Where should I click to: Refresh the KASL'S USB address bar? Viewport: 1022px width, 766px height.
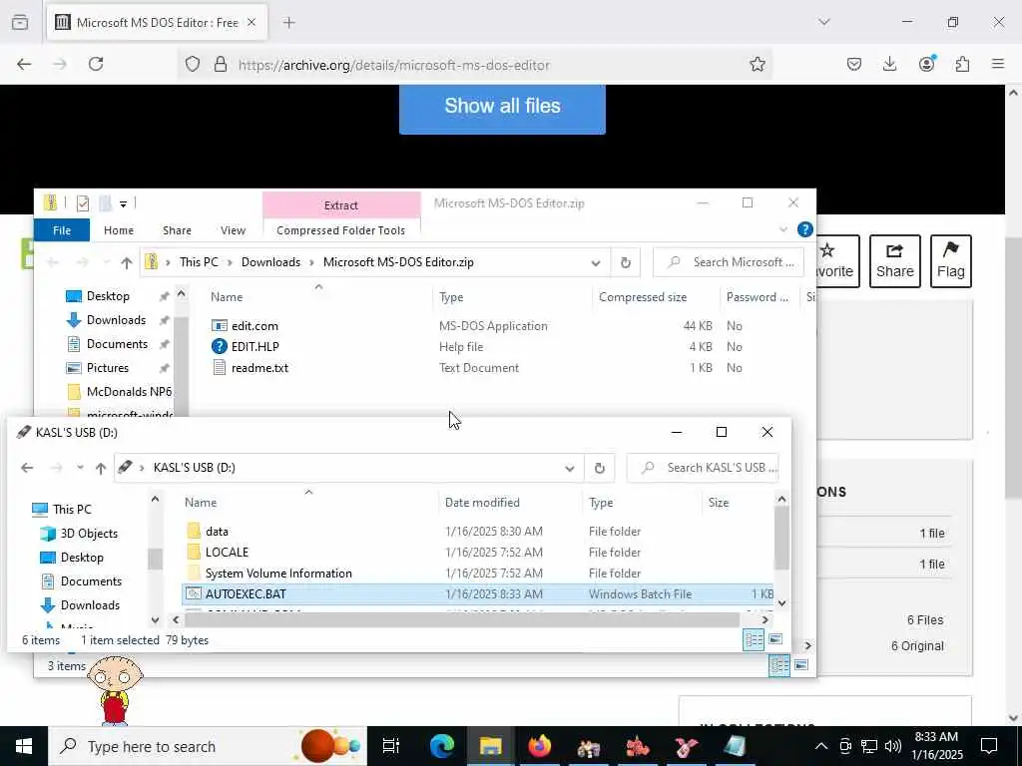599,468
